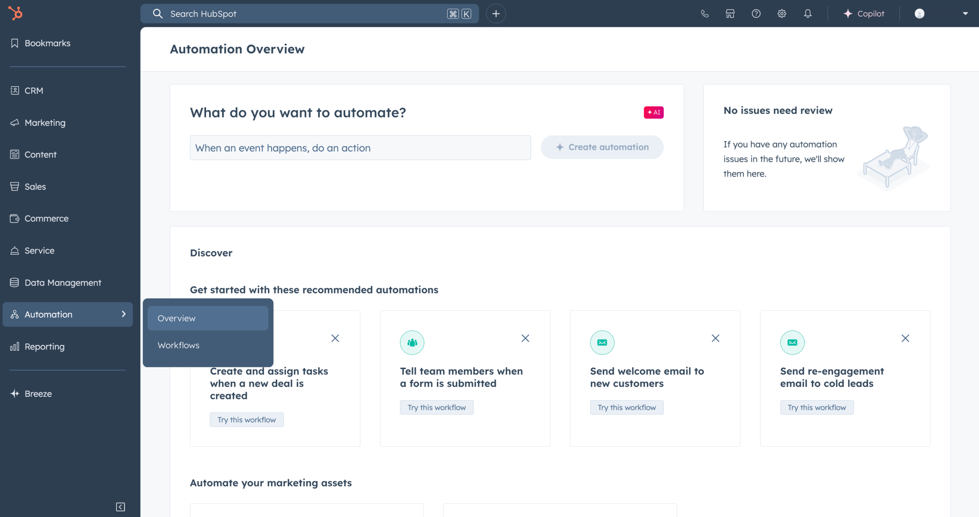Click the Discover heading
Screen dimensions: 979x517
(211, 253)
